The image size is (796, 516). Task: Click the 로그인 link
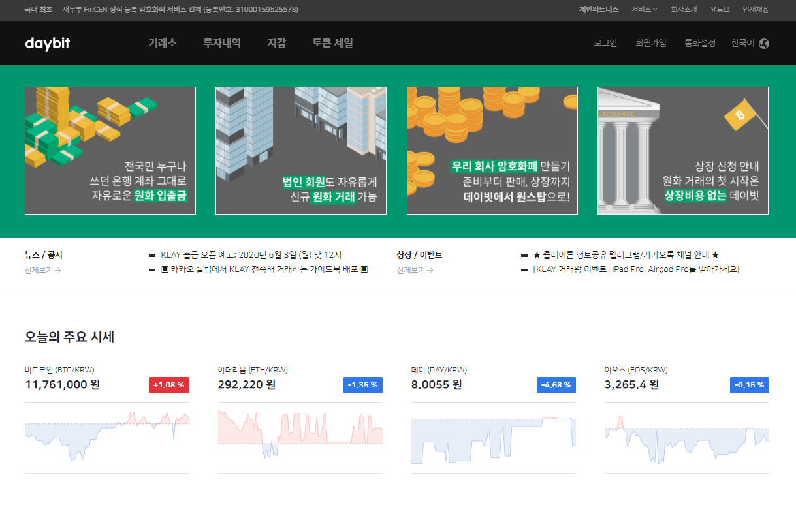(x=605, y=43)
